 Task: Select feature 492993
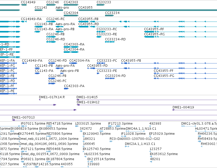coord(155,124)
